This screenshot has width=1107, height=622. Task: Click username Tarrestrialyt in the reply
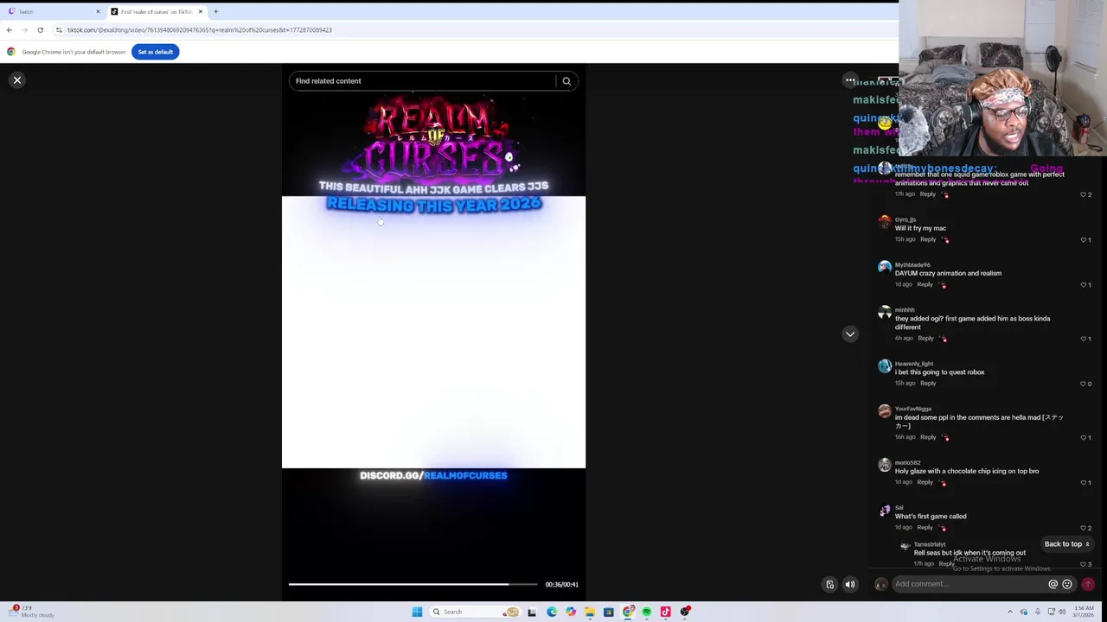(x=930, y=545)
